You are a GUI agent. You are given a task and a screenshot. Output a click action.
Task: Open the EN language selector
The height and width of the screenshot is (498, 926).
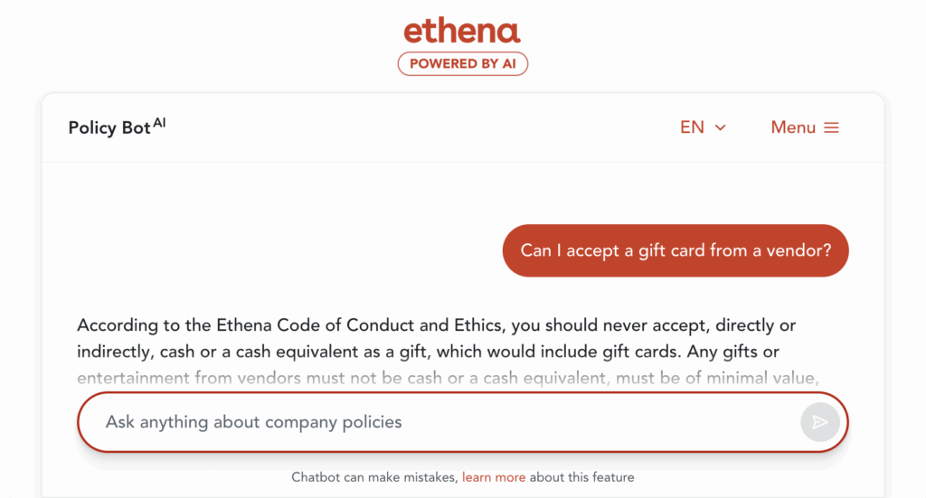pos(693,127)
